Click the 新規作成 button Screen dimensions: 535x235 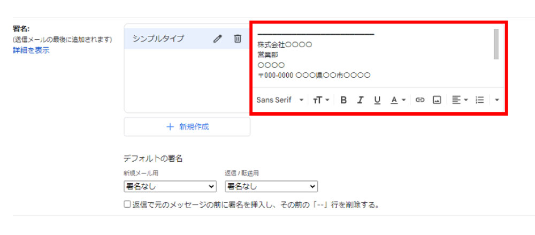point(187,127)
